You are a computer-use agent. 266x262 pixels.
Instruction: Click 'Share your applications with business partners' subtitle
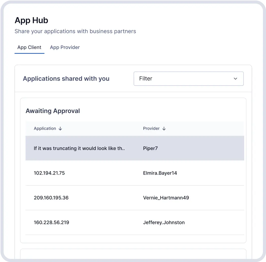75,31
